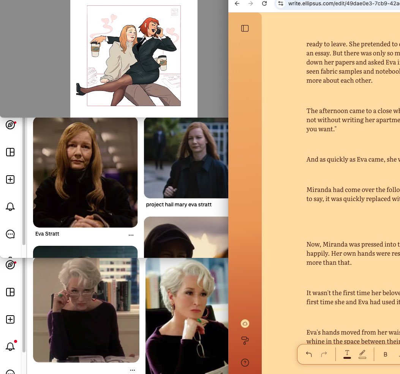Click paragraph starting 'ready to leave. She pretended'
Screen dimensions: 400x374
coord(353,62)
